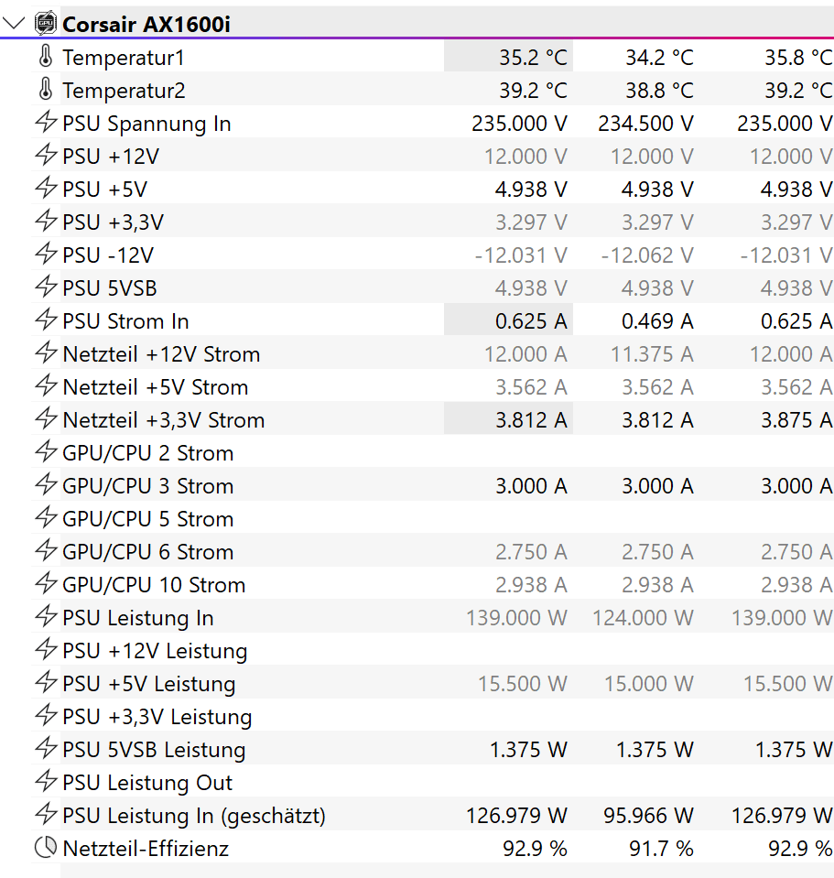Viewport: 834px width, 878px height.
Task: Click the pie-chart icon for Netzteil-Effizienz
Action: click(x=46, y=848)
